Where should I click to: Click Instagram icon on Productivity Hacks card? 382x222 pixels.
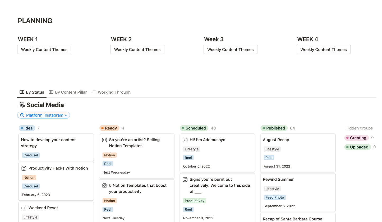pyautogui.click(x=24, y=168)
